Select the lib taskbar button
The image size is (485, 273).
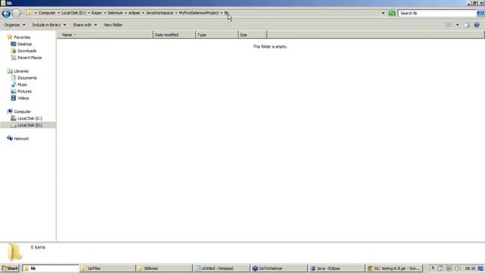[51, 268]
